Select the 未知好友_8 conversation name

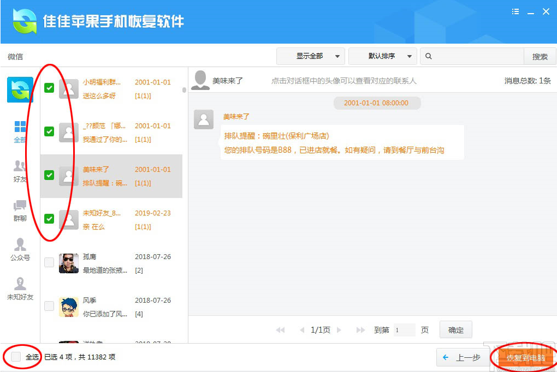pos(102,213)
